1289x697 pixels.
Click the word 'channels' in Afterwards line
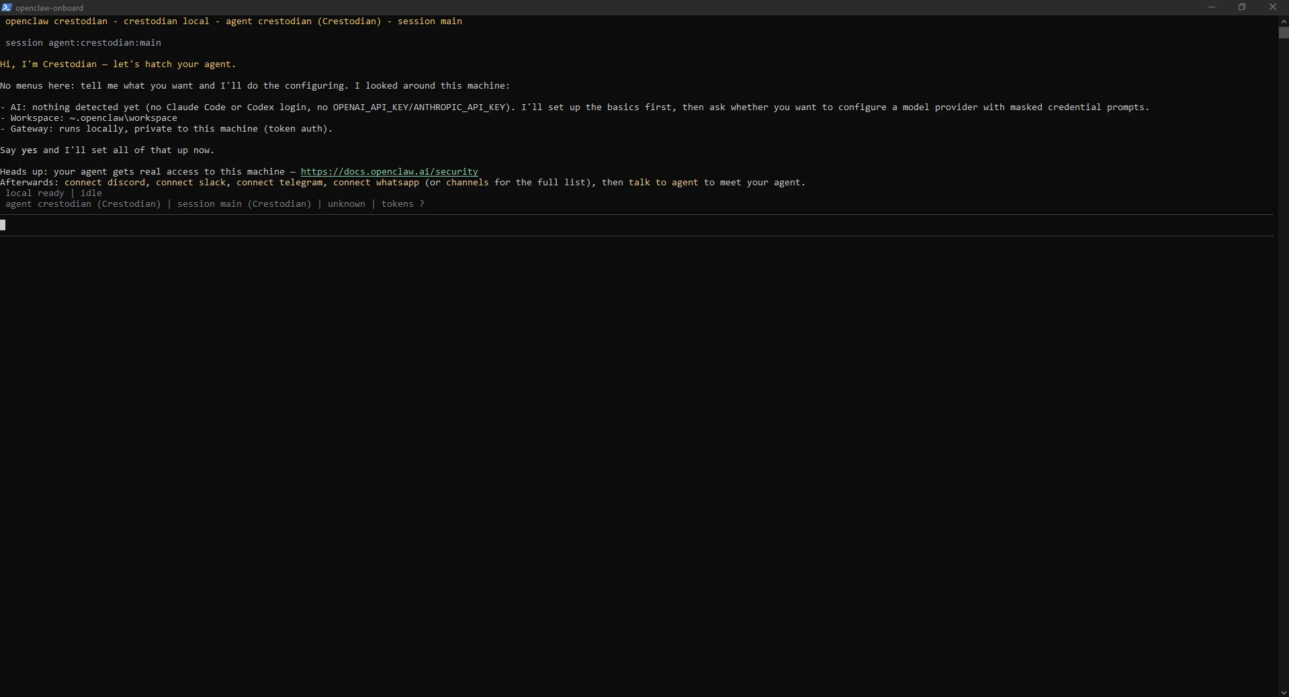[x=468, y=182]
